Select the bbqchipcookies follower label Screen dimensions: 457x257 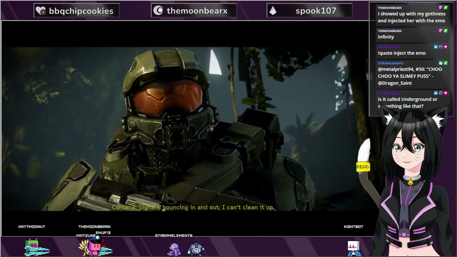[81, 11]
